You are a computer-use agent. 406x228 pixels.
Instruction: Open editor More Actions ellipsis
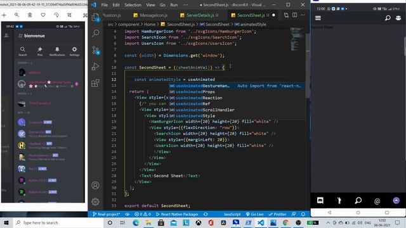[303, 15]
